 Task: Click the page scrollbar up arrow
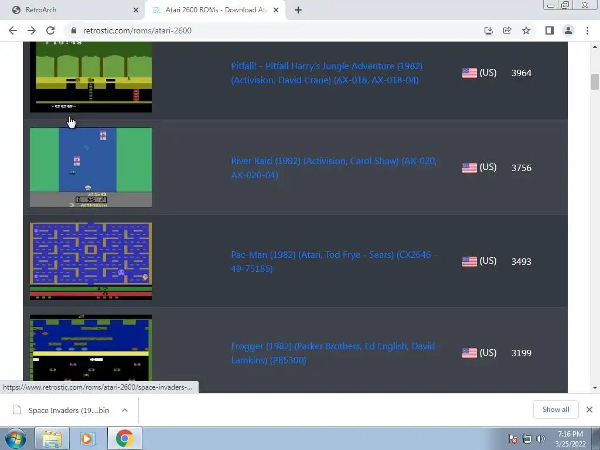[x=595, y=47]
